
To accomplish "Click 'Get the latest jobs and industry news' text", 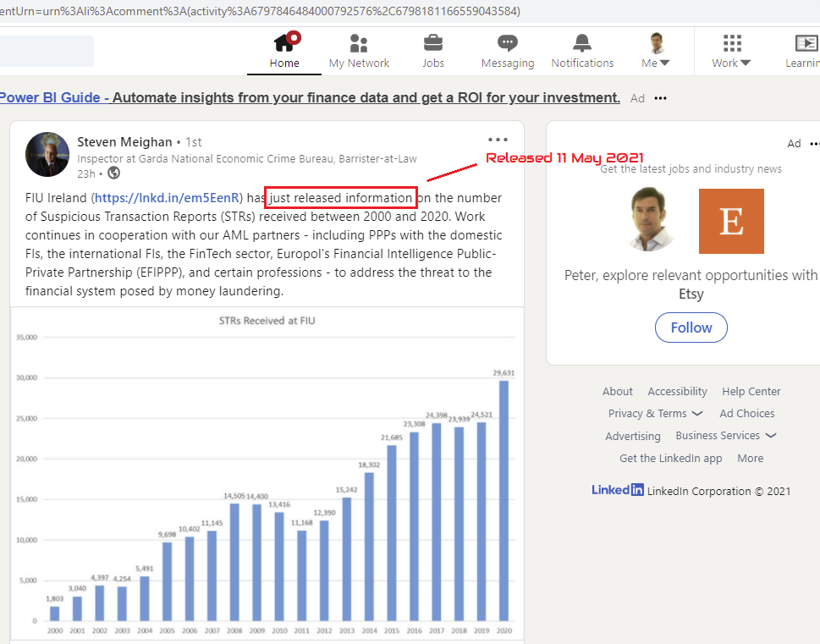I will point(691,168).
